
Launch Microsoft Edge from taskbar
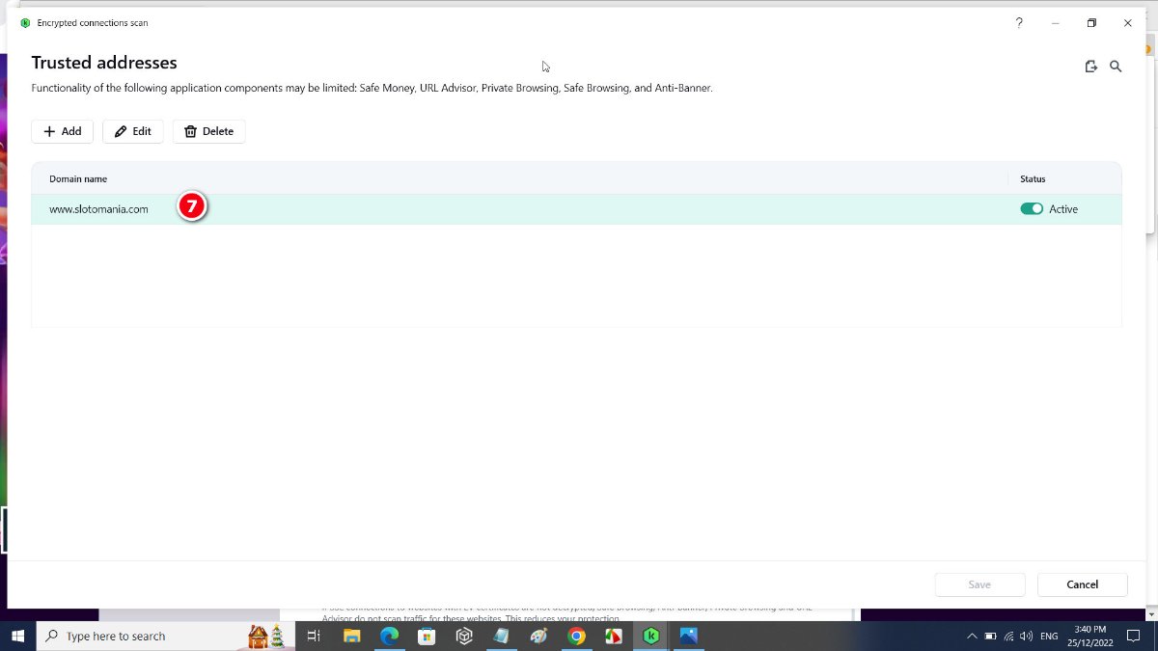pyautogui.click(x=390, y=636)
